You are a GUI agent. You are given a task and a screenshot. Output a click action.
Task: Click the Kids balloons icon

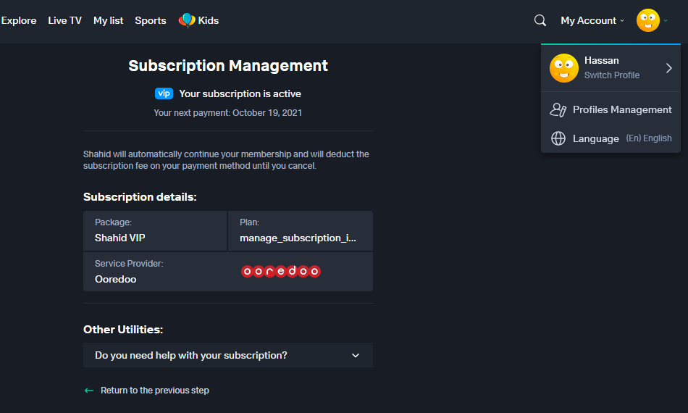tap(186, 20)
